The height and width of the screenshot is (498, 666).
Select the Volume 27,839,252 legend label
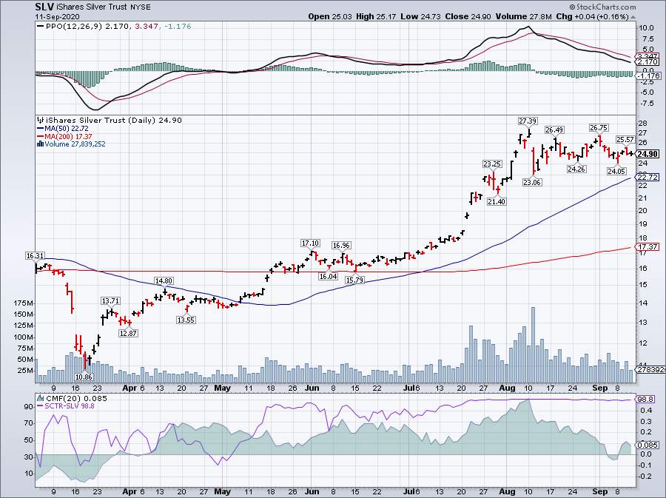[x=75, y=144]
